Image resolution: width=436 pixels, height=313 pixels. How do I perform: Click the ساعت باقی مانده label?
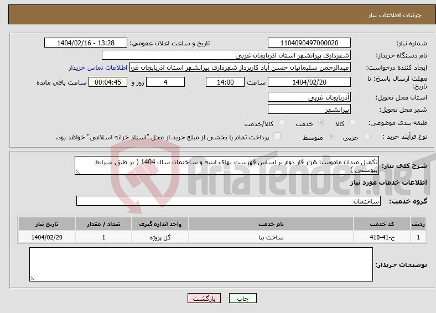point(61,82)
